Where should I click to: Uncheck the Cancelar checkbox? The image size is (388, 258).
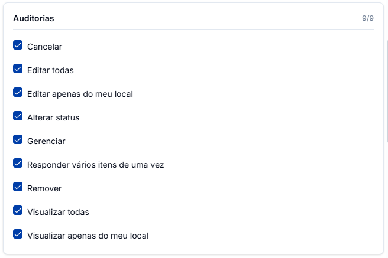pos(18,45)
